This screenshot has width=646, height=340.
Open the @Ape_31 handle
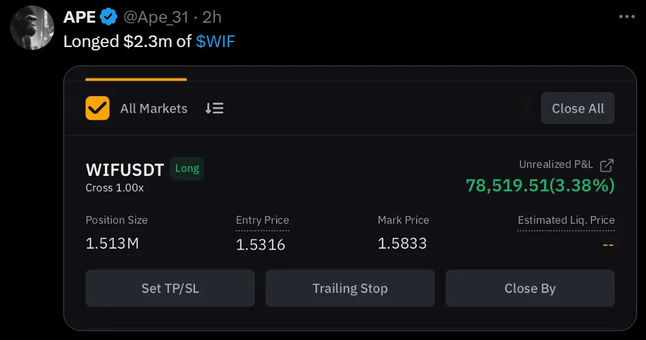tap(156, 17)
